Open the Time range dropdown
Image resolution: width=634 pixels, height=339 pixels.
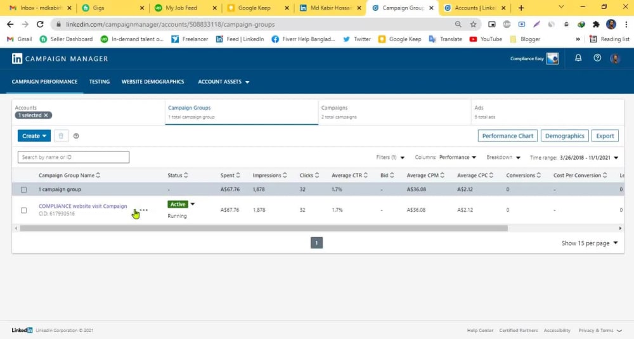coord(574,158)
